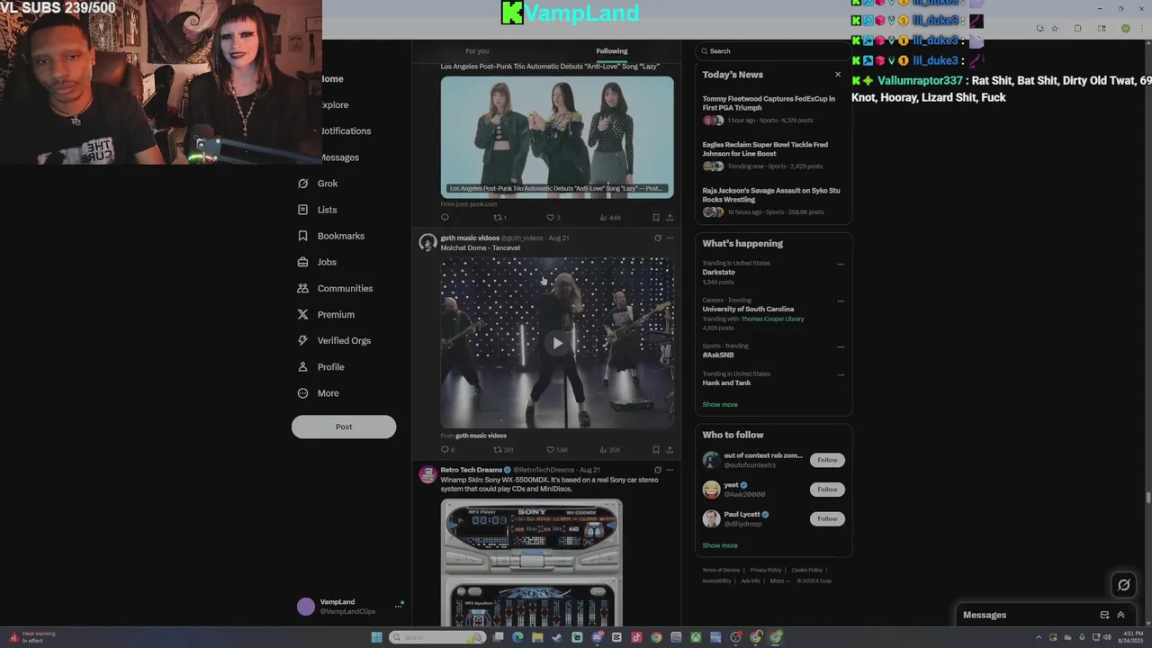This screenshot has width=1152, height=648.
Task: Open Premium in the sidebar
Action: (x=326, y=314)
